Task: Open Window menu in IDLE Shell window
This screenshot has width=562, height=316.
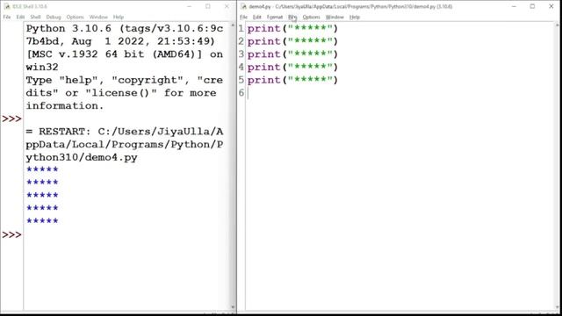Action: tap(98, 17)
